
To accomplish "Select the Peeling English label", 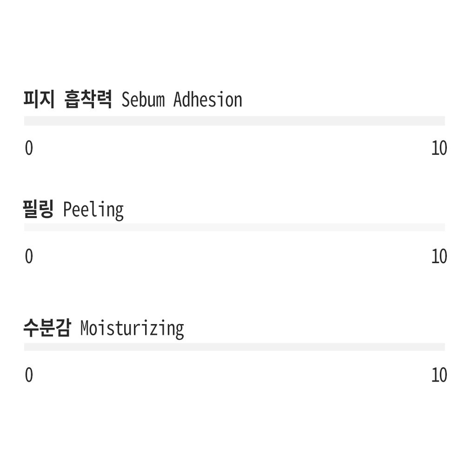I will (x=93, y=210).
